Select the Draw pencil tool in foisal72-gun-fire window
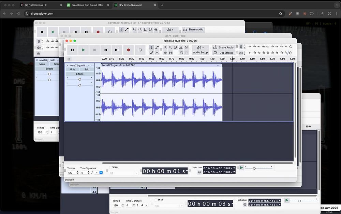 coord(152,53)
